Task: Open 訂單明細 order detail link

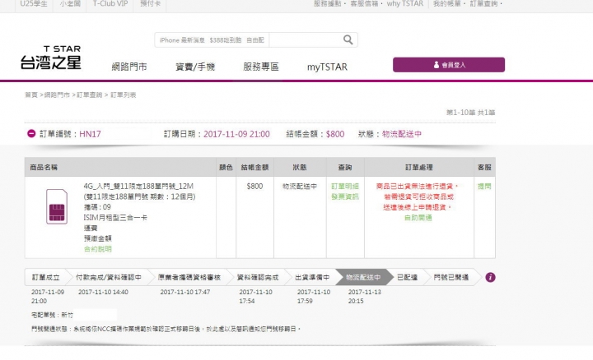Action: [345, 186]
